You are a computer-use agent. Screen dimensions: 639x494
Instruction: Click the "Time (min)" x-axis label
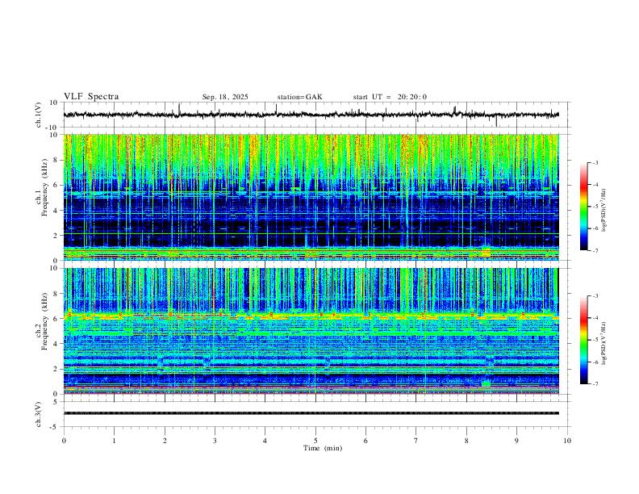(x=323, y=448)
